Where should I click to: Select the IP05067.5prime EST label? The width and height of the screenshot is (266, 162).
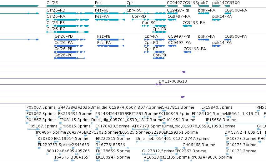(x=41, y=107)
